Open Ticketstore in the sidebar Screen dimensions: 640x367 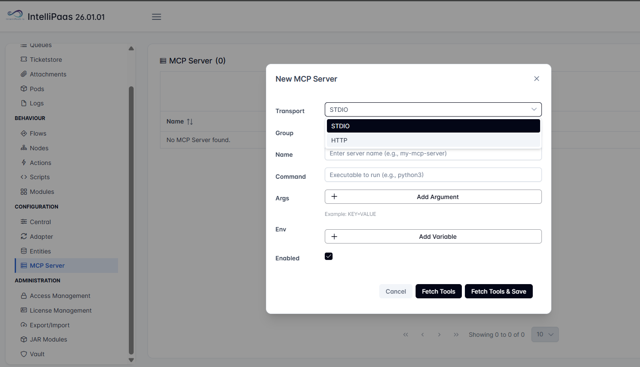pyautogui.click(x=46, y=60)
